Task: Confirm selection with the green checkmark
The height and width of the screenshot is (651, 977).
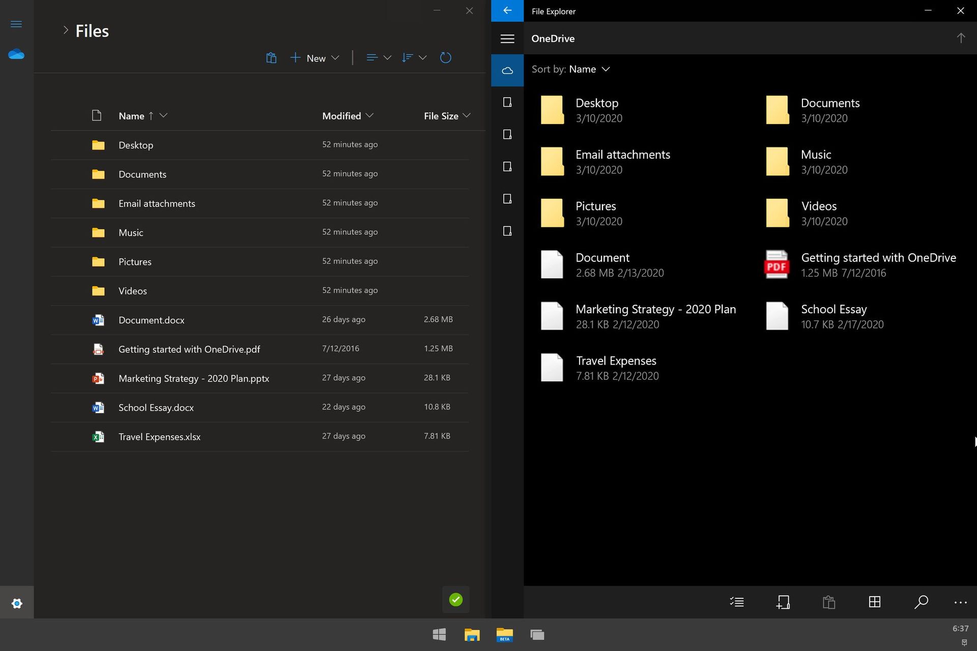Action: tap(455, 600)
